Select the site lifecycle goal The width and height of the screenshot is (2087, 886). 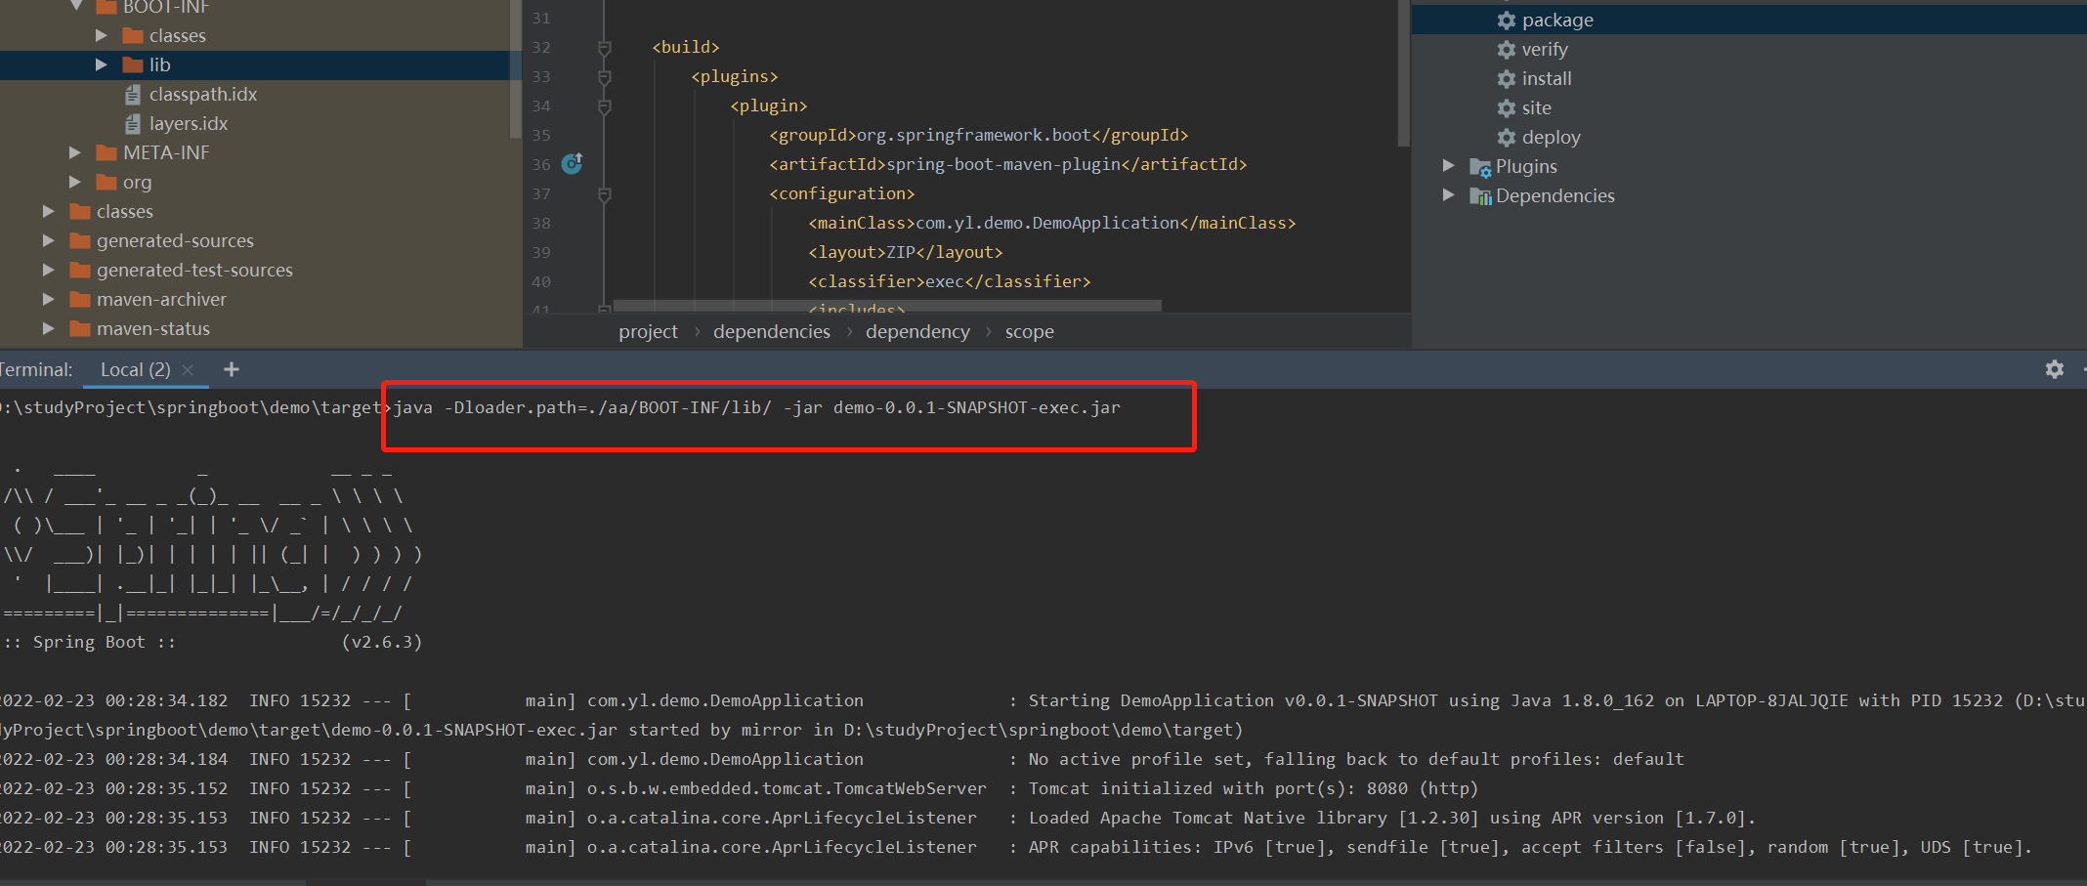[1537, 108]
